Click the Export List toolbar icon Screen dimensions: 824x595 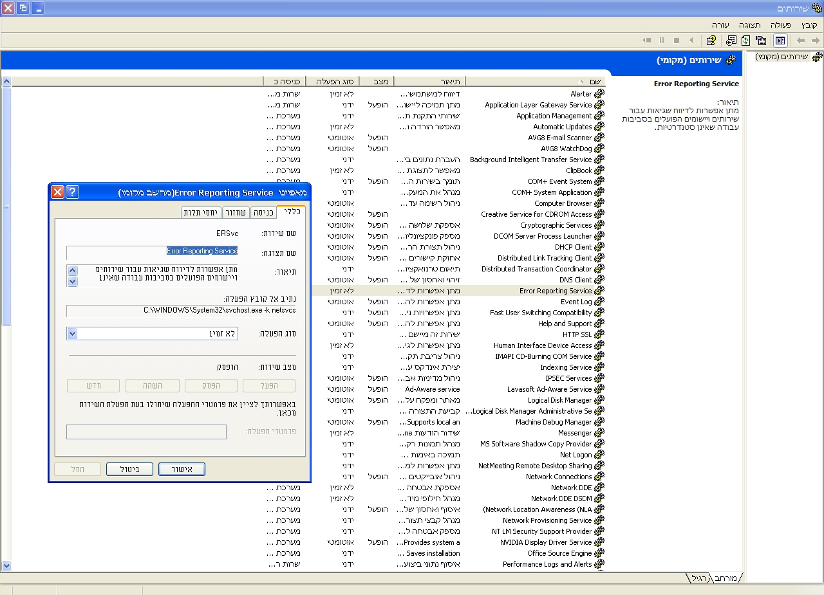[731, 41]
